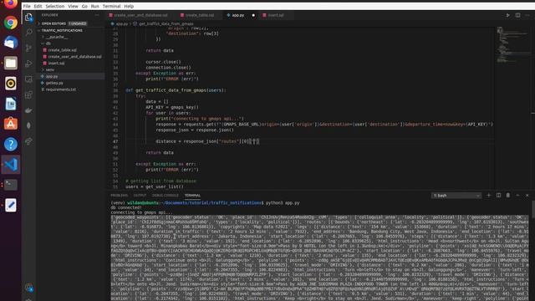Image resolution: width=535 pixels, height=301 pixels.
Task: Open the Run menu
Action: click(x=94, y=6)
